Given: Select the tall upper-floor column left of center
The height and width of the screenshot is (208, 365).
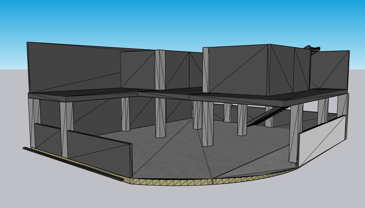Looking at the screenshot, I should [160, 70].
